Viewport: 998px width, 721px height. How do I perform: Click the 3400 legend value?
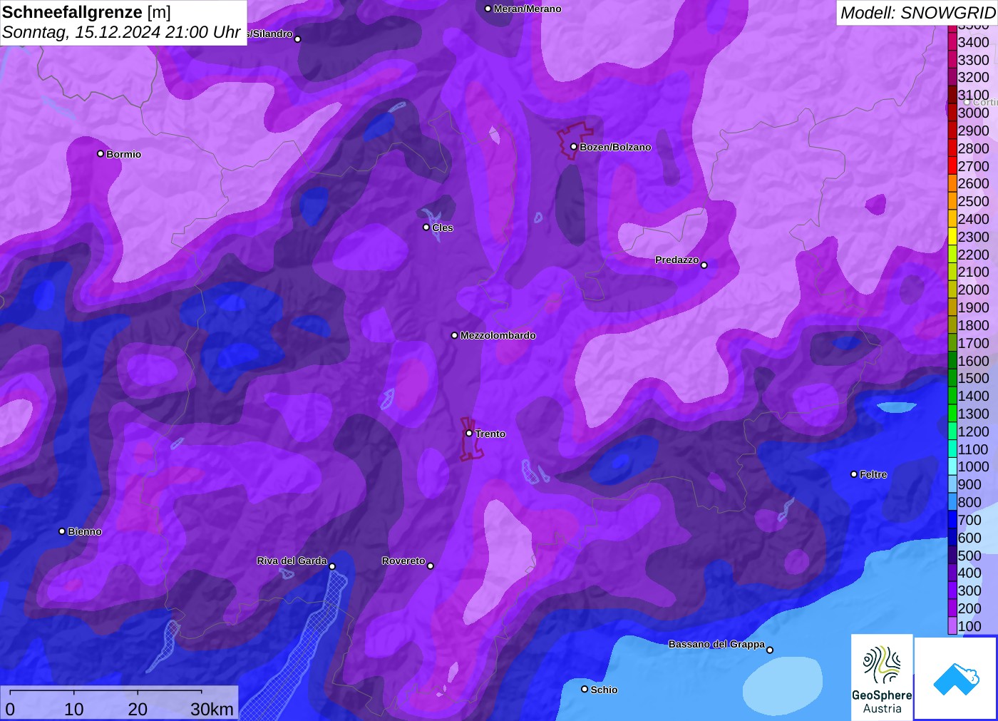(973, 42)
